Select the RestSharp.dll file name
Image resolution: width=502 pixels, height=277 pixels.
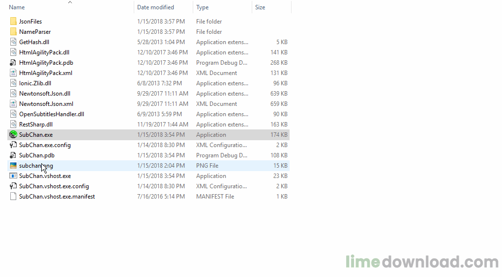pyautogui.click(x=36, y=125)
